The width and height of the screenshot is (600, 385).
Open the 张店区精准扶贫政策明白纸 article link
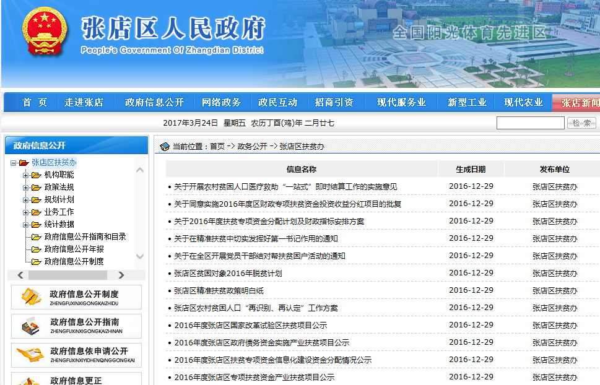point(219,290)
